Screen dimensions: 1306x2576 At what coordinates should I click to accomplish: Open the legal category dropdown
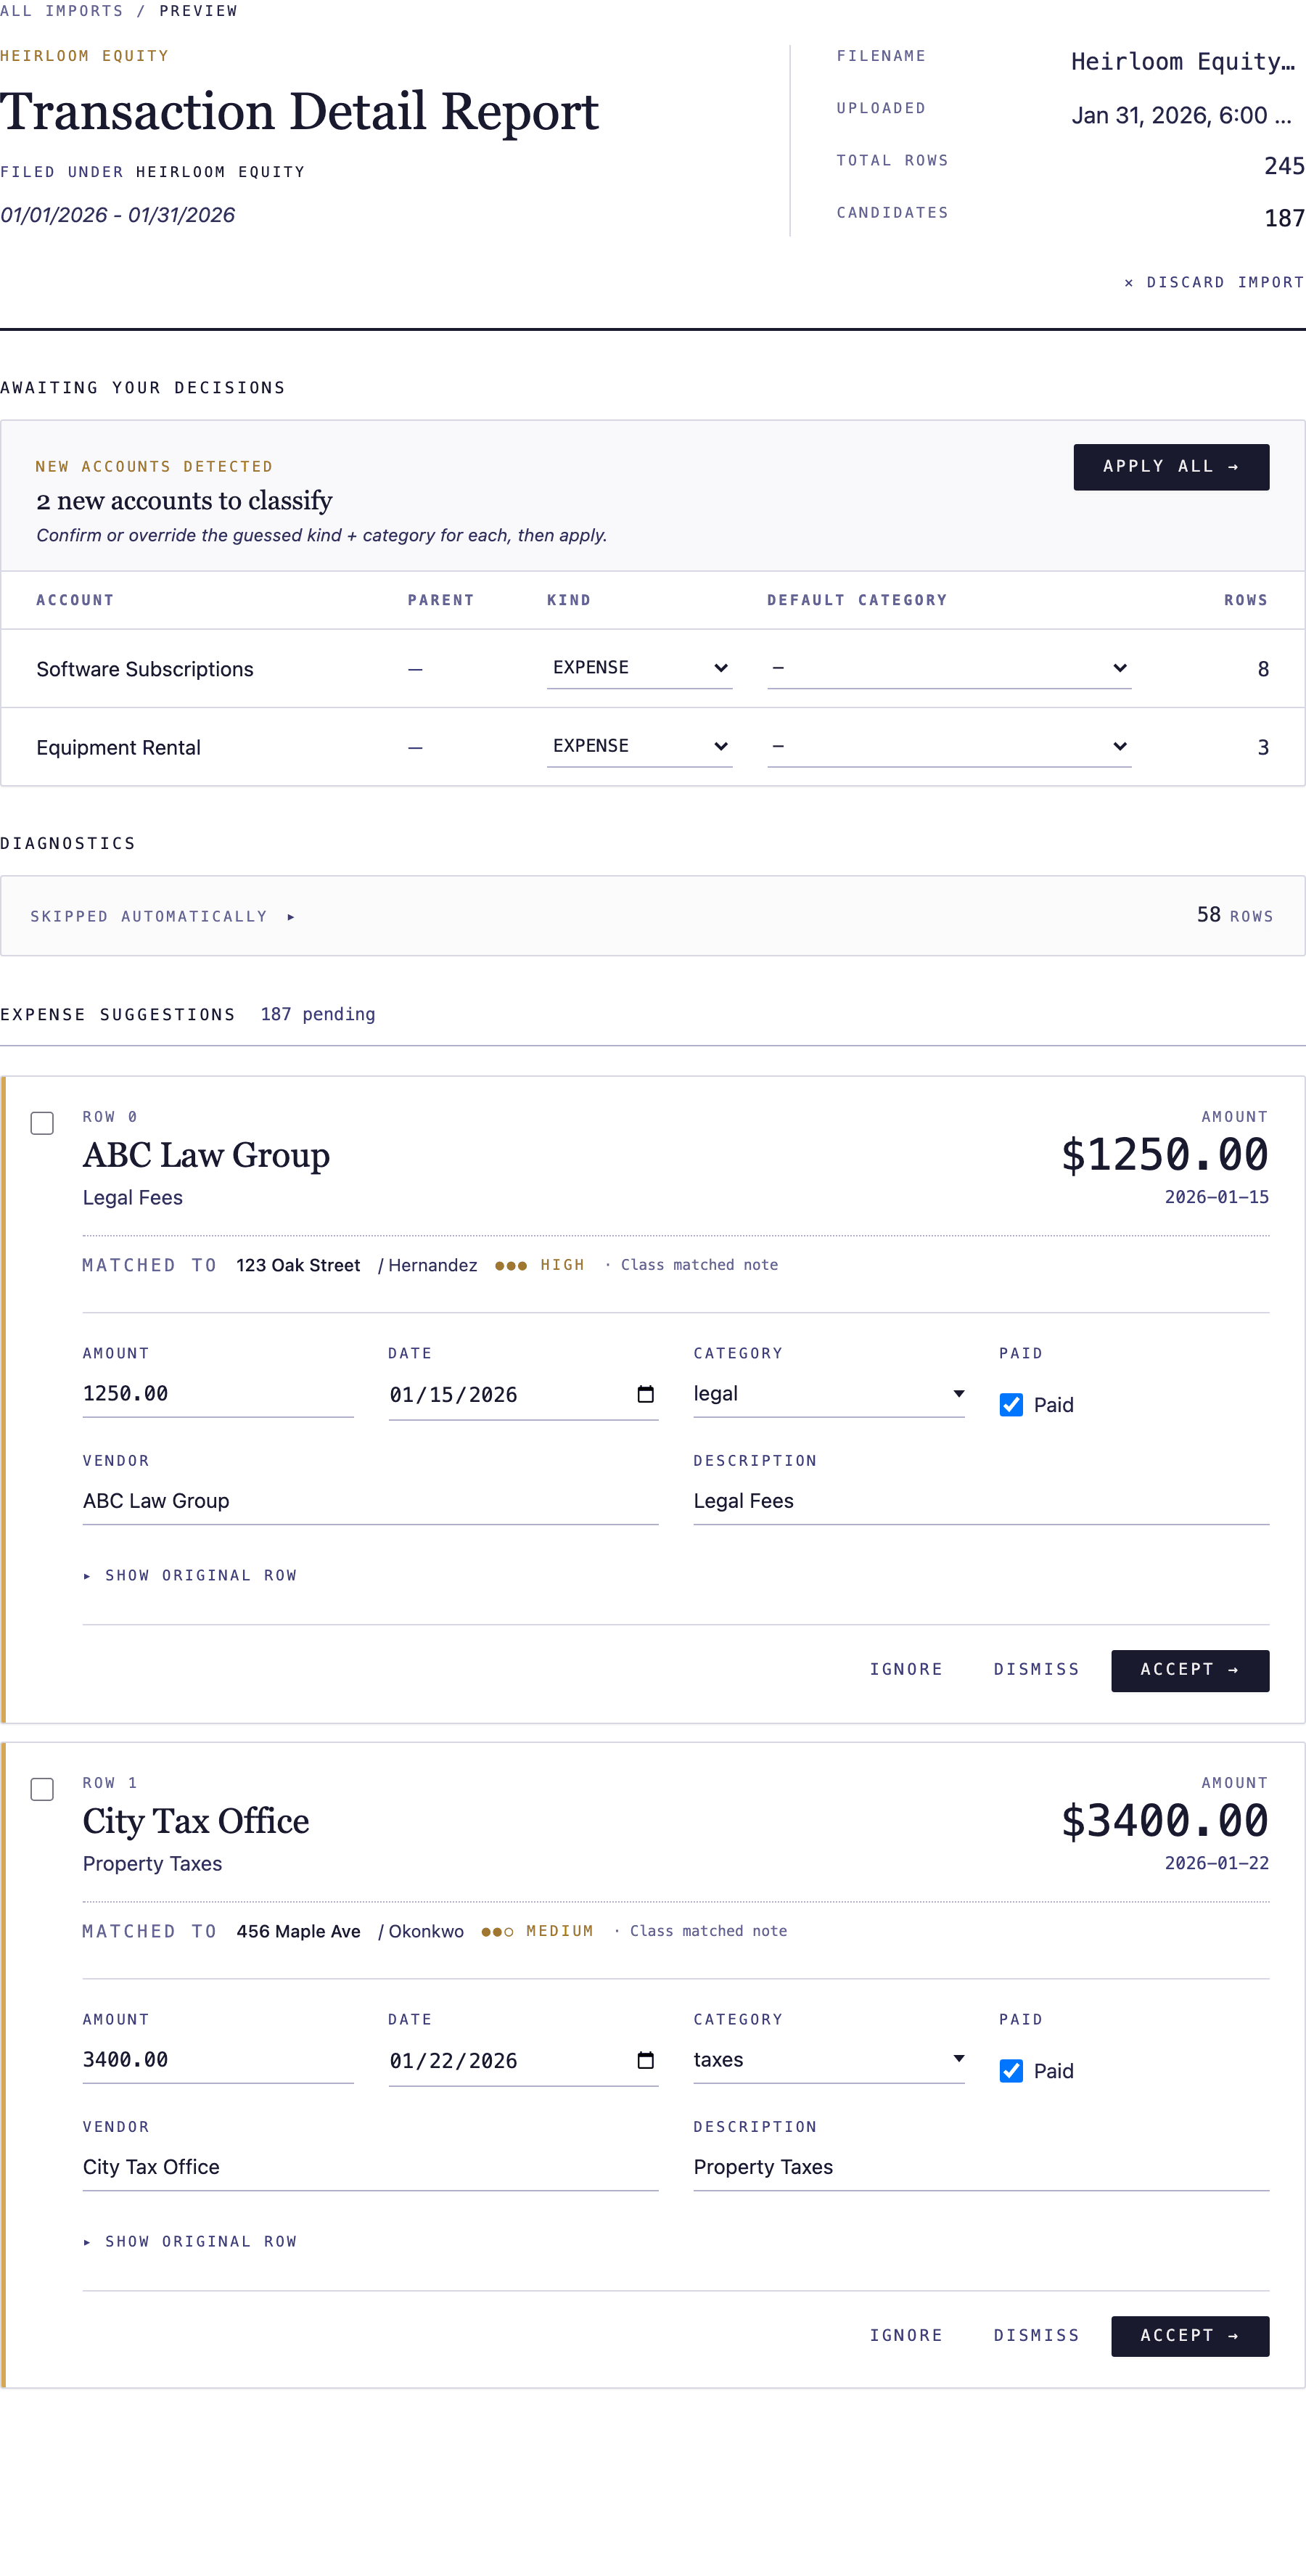coord(828,1394)
